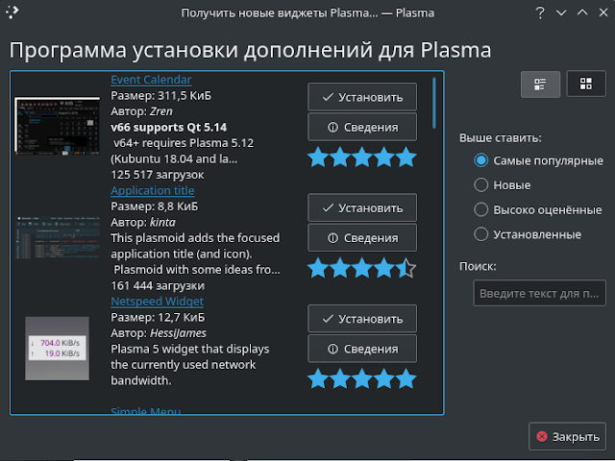Select Новые sort option

point(503,185)
